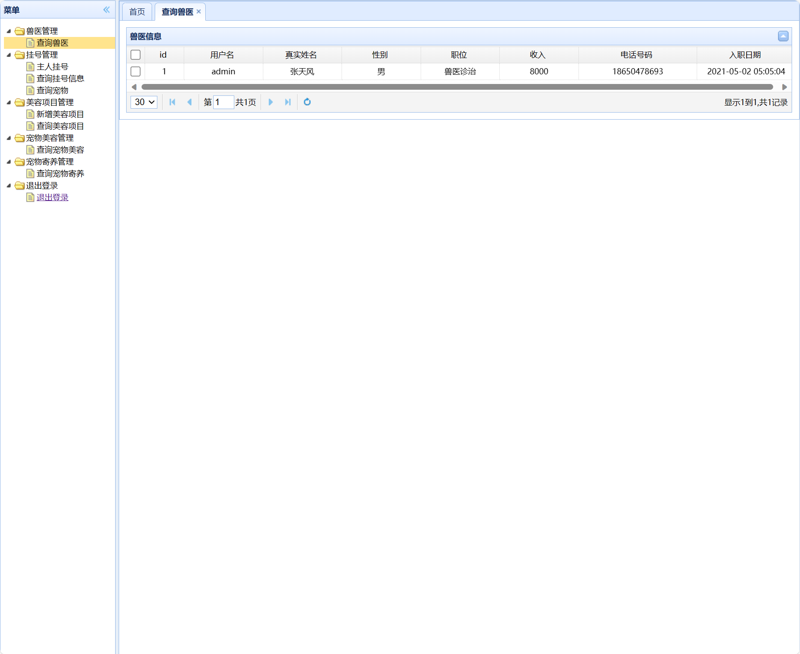Switch to the 首页 tab
Image resolution: width=800 pixels, height=654 pixels.
tap(137, 12)
